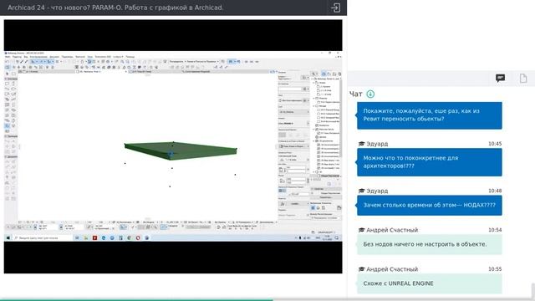535x301 pixels.
Task: Open the layer dropdown in the info box
Action: coord(294,112)
